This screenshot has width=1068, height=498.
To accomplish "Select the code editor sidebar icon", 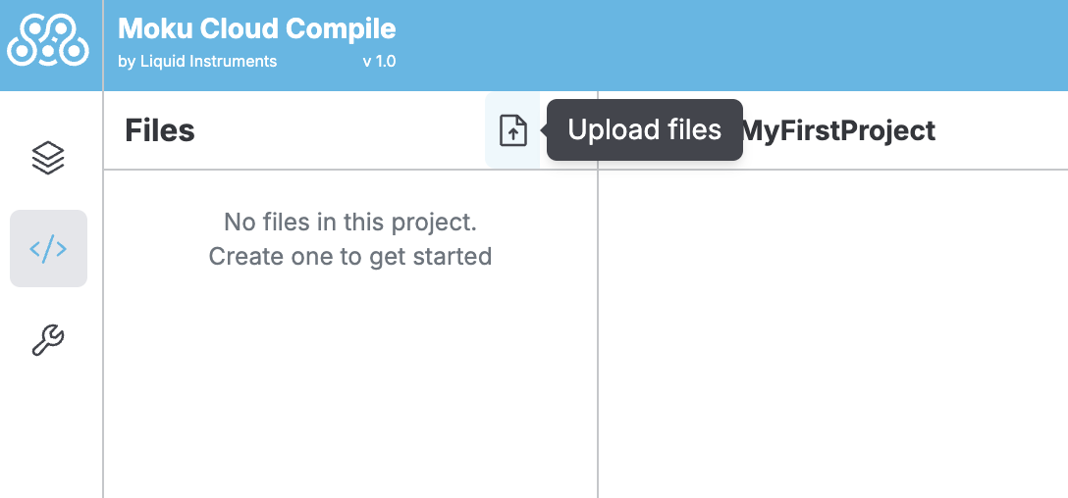I will pyautogui.click(x=48, y=249).
